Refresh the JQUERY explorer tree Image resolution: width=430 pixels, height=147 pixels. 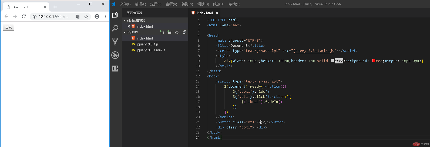click(177, 32)
